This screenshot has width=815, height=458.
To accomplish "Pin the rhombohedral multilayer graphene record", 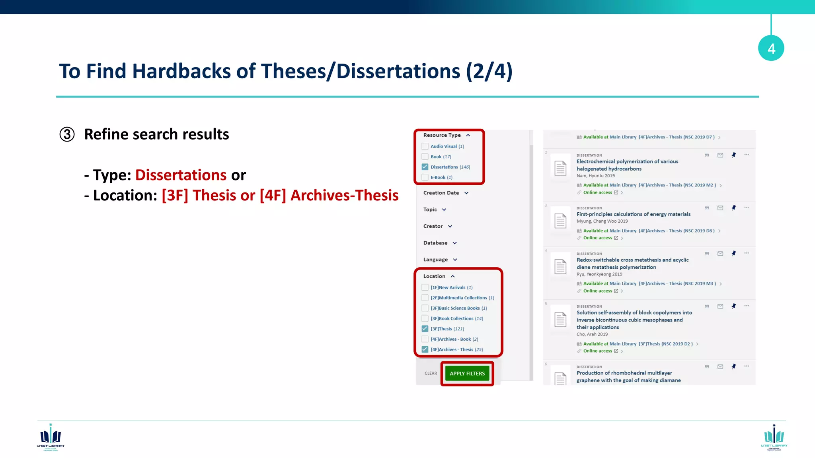I will (734, 367).
